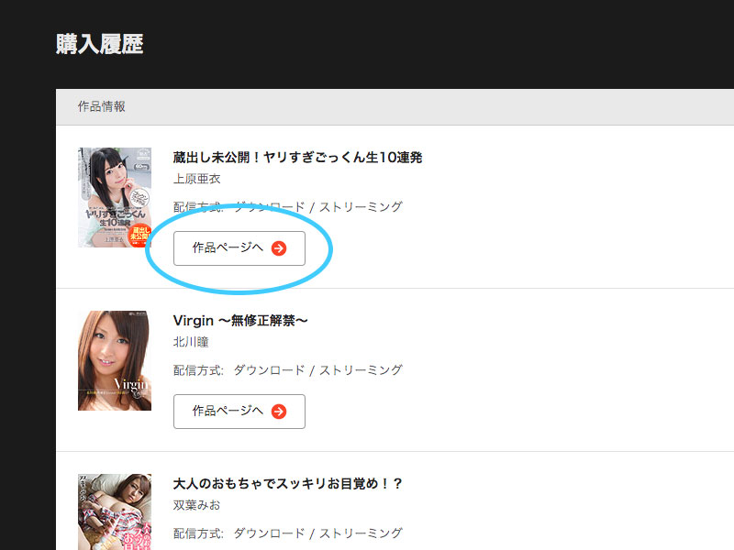Click ダウンロード text in the first item
734x550 pixels.
[x=269, y=207]
